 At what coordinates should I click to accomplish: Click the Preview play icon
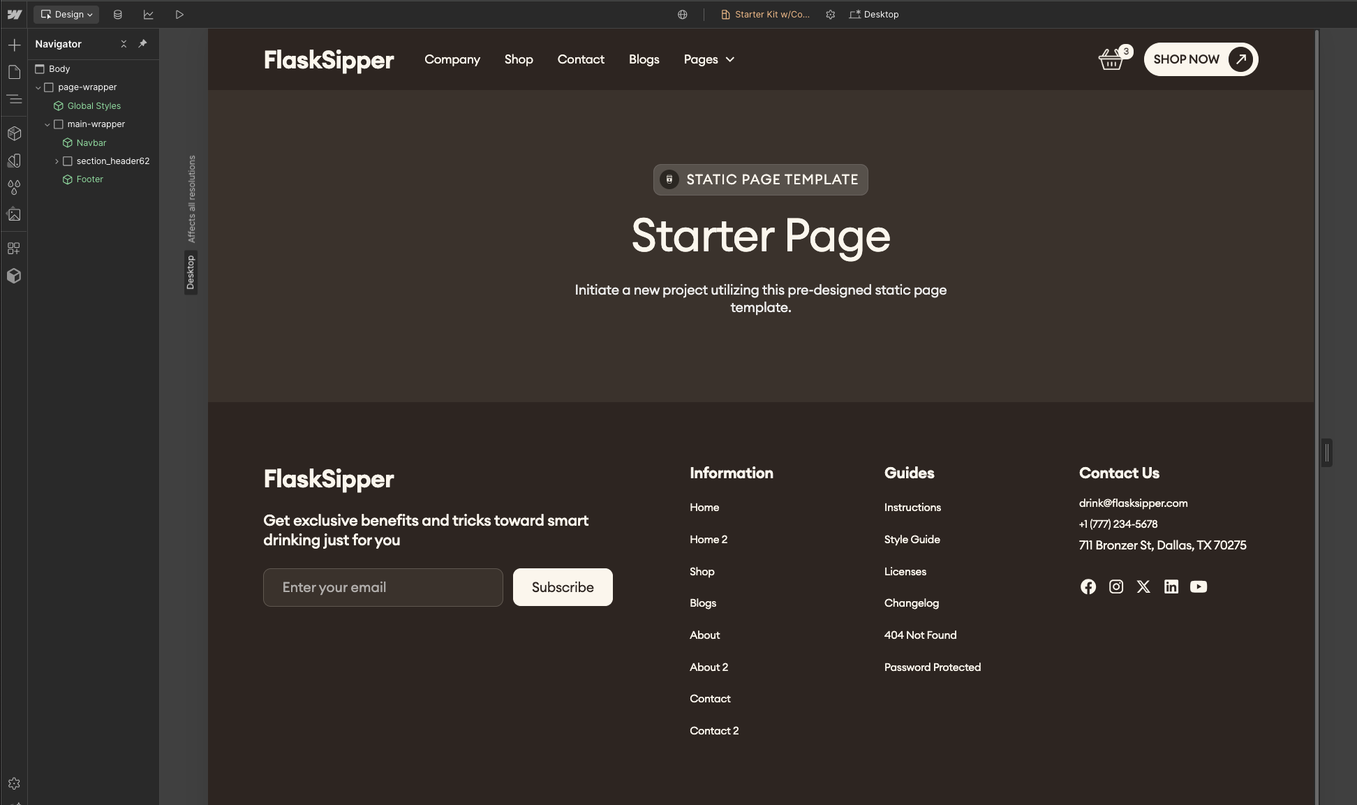[179, 15]
